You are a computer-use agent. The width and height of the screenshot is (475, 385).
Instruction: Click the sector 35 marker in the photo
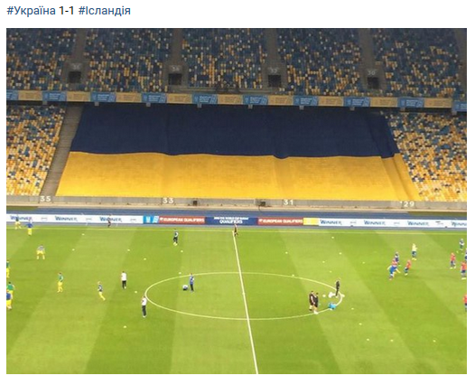coord(45,199)
